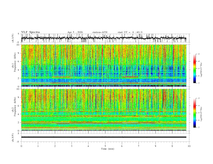Click the ch.2 spectrogram plot
The image size is (213, 164).
pyautogui.click(x=104, y=110)
